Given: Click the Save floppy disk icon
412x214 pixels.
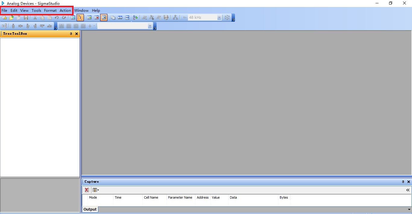Looking at the screenshot, I should [x=26, y=17].
